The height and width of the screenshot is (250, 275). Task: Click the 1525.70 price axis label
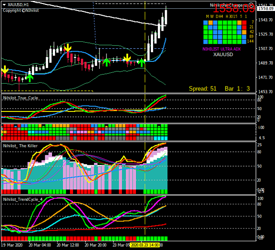coord(265,34)
